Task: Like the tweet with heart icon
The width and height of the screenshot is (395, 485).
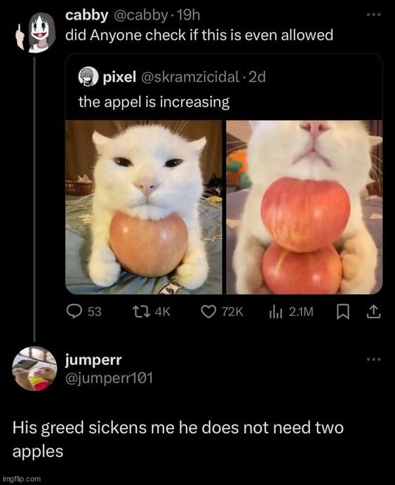Action: click(208, 312)
